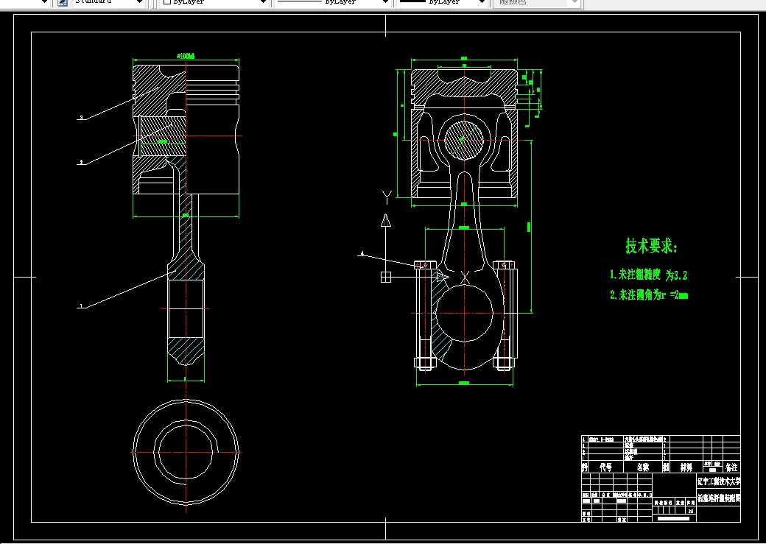Open the 随颜色 plot style dropdown
Image resolution: width=766 pixels, height=544 pixels.
537,2
